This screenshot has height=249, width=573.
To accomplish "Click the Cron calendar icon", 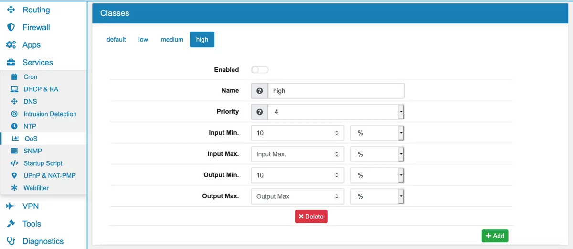I will point(14,77).
